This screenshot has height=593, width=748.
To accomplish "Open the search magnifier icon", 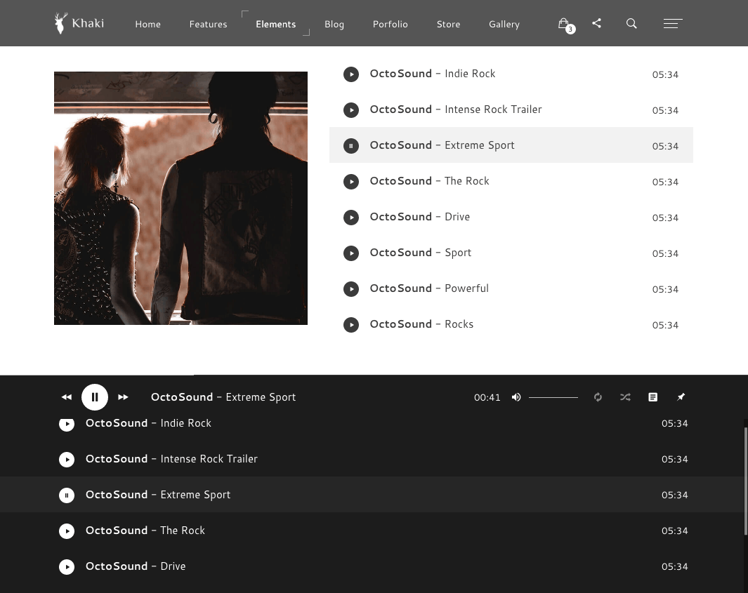I will pyautogui.click(x=631, y=24).
